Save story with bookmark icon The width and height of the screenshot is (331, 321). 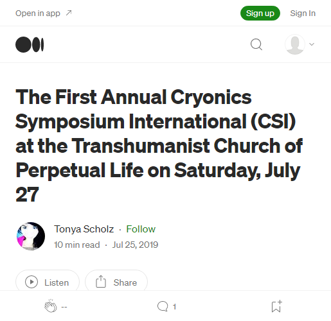click(x=276, y=306)
